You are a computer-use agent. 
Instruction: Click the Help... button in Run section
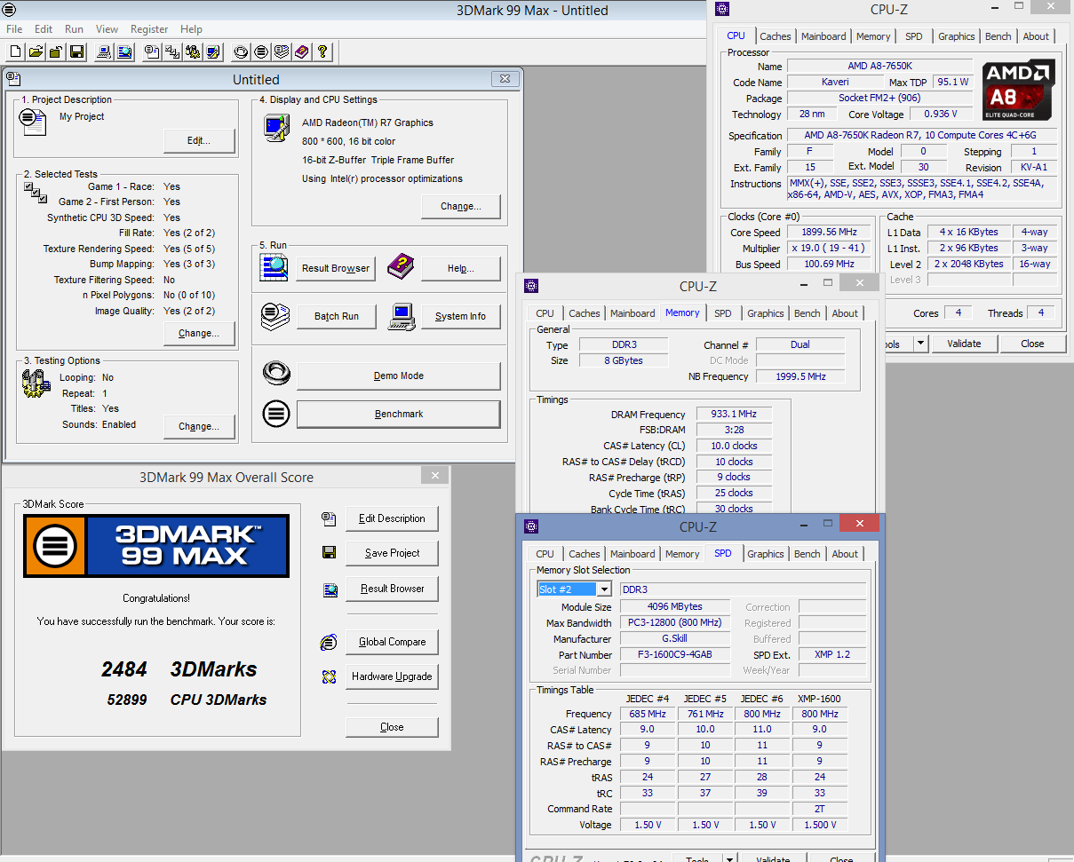460,269
